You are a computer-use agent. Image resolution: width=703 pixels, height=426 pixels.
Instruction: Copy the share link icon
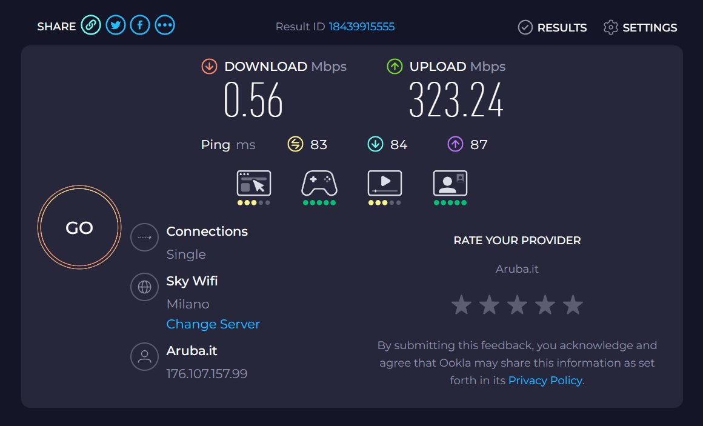(x=91, y=25)
